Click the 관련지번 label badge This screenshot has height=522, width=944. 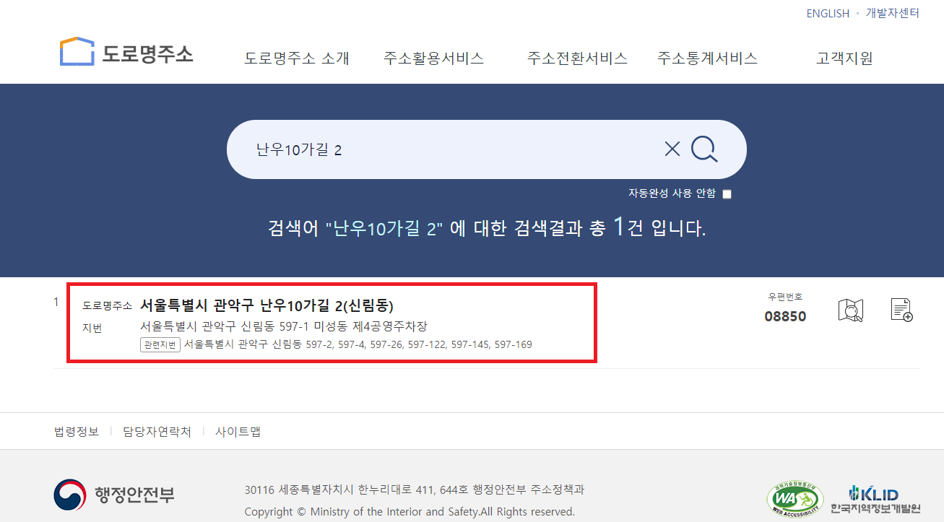160,344
